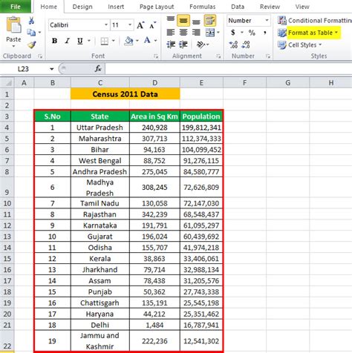Screen dimensions: 352x353
Task: Click the Borders icon
Action: pyautogui.click(x=105, y=41)
